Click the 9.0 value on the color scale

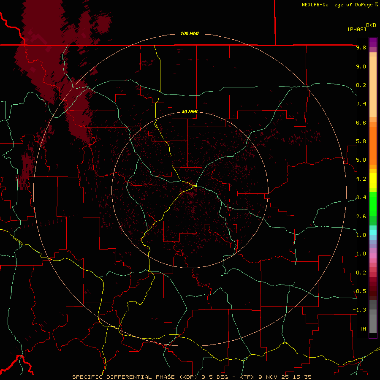[x=361, y=67]
